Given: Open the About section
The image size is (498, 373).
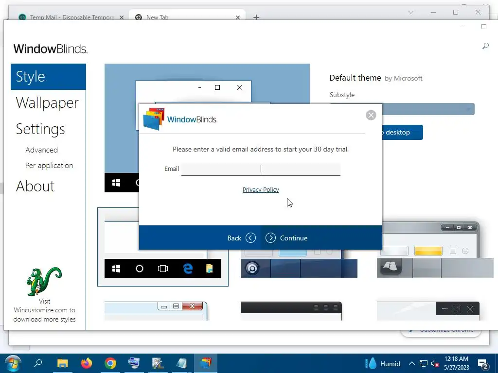Looking at the screenshot, I should pos(35,186).
